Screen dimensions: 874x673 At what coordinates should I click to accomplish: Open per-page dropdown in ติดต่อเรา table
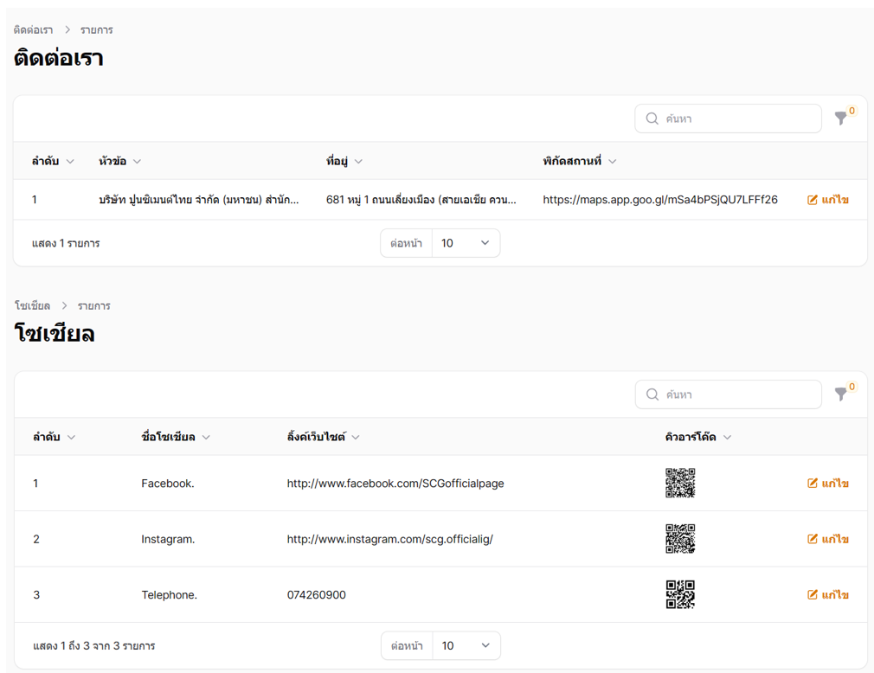click(x=466, y=243)
